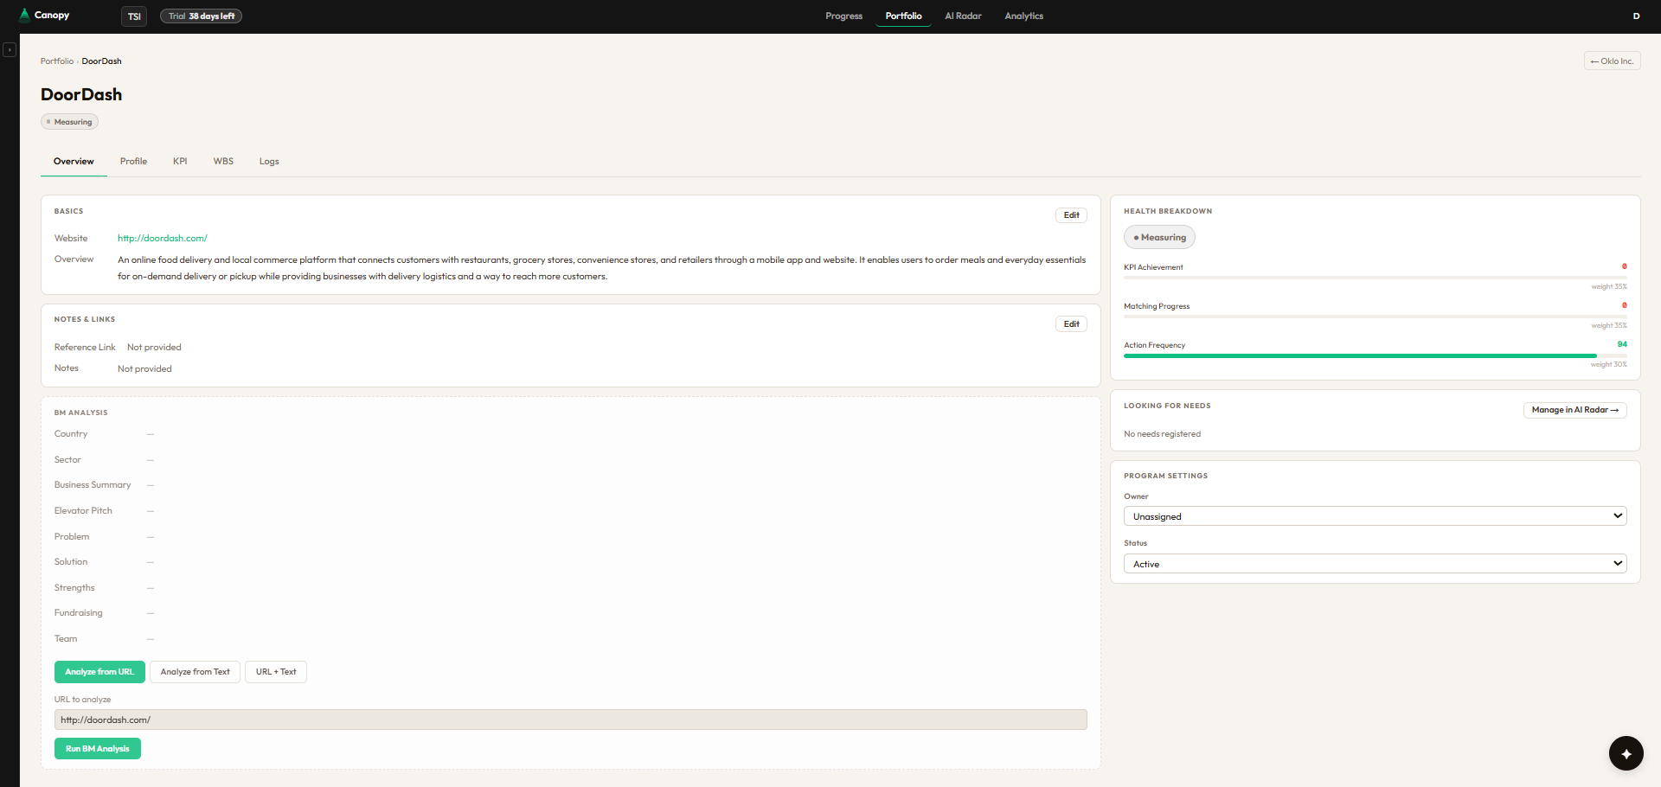The width and height of the screenshot is (1661, 787).
Task: Focus the URL to analyze field
Action: click(x=571, y=720)
